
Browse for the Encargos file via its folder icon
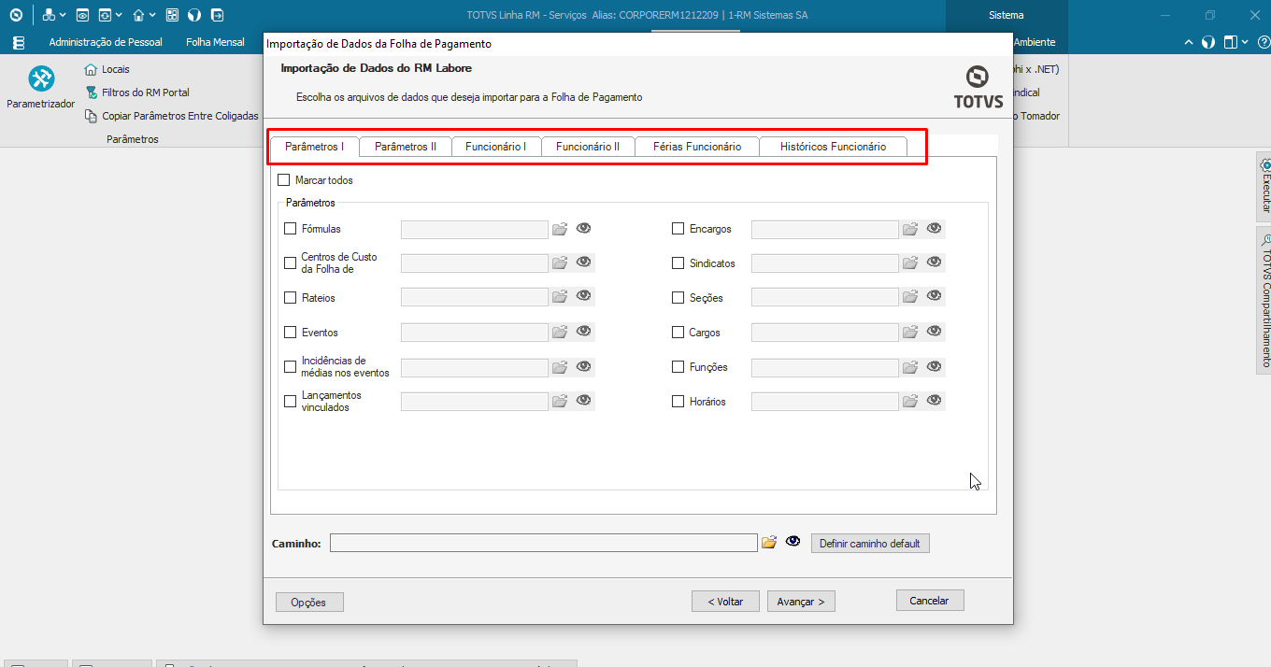tap(910, 229)
